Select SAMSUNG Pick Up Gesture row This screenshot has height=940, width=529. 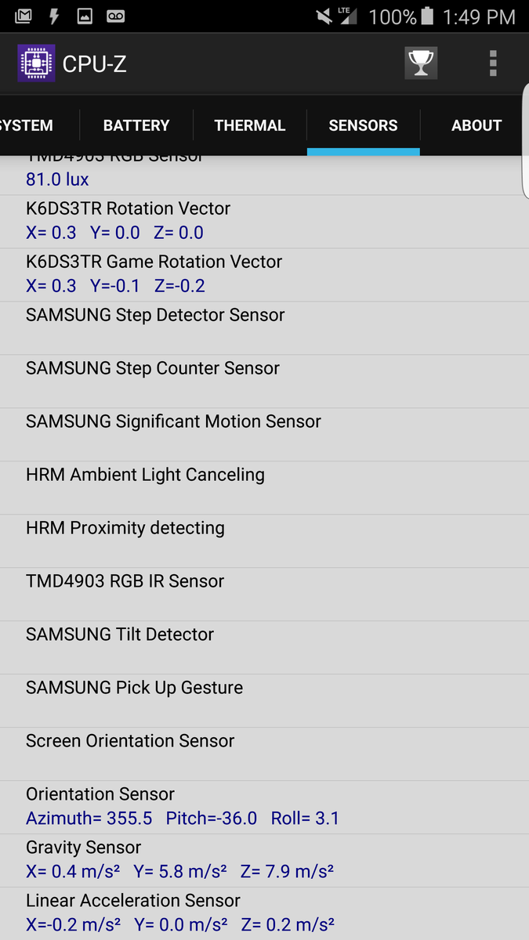point(264,700)
